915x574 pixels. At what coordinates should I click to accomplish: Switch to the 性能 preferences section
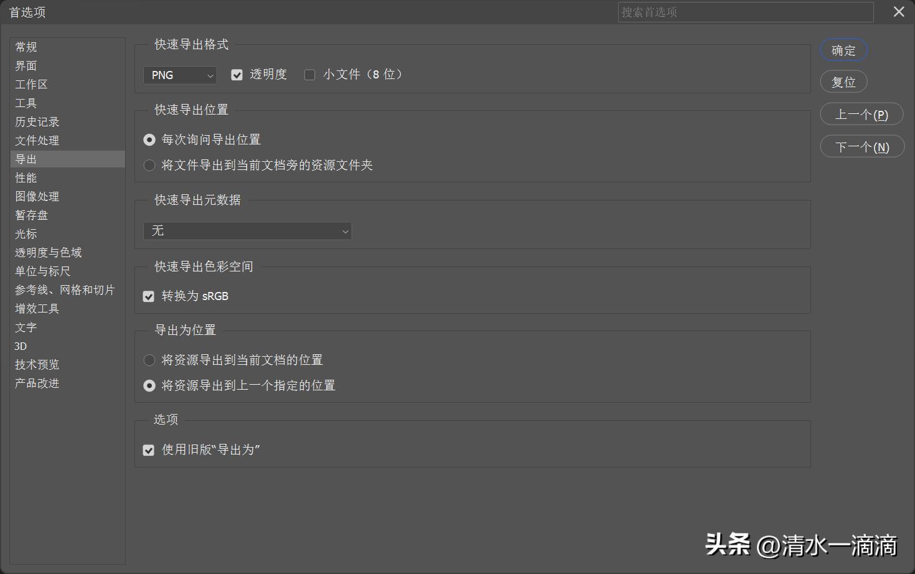click(x=26, y=177)
